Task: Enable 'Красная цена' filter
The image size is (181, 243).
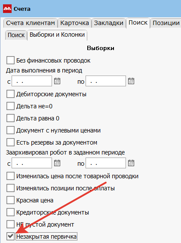Action: (x=10, y=200)
